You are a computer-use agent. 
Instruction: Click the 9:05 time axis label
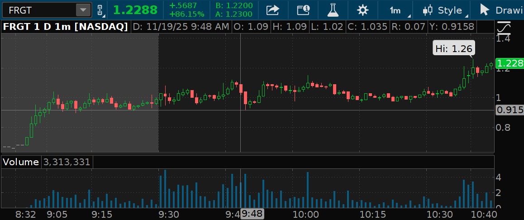(57, 214)
